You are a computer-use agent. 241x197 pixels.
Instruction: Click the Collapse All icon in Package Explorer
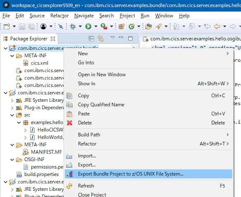[x=92, y=38]
